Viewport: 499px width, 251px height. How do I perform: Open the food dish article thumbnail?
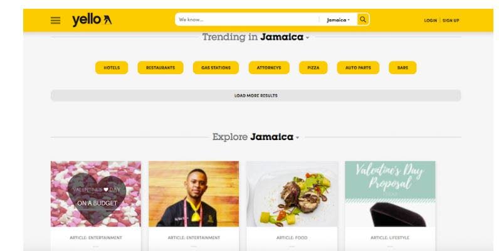[x=292, y=194]
